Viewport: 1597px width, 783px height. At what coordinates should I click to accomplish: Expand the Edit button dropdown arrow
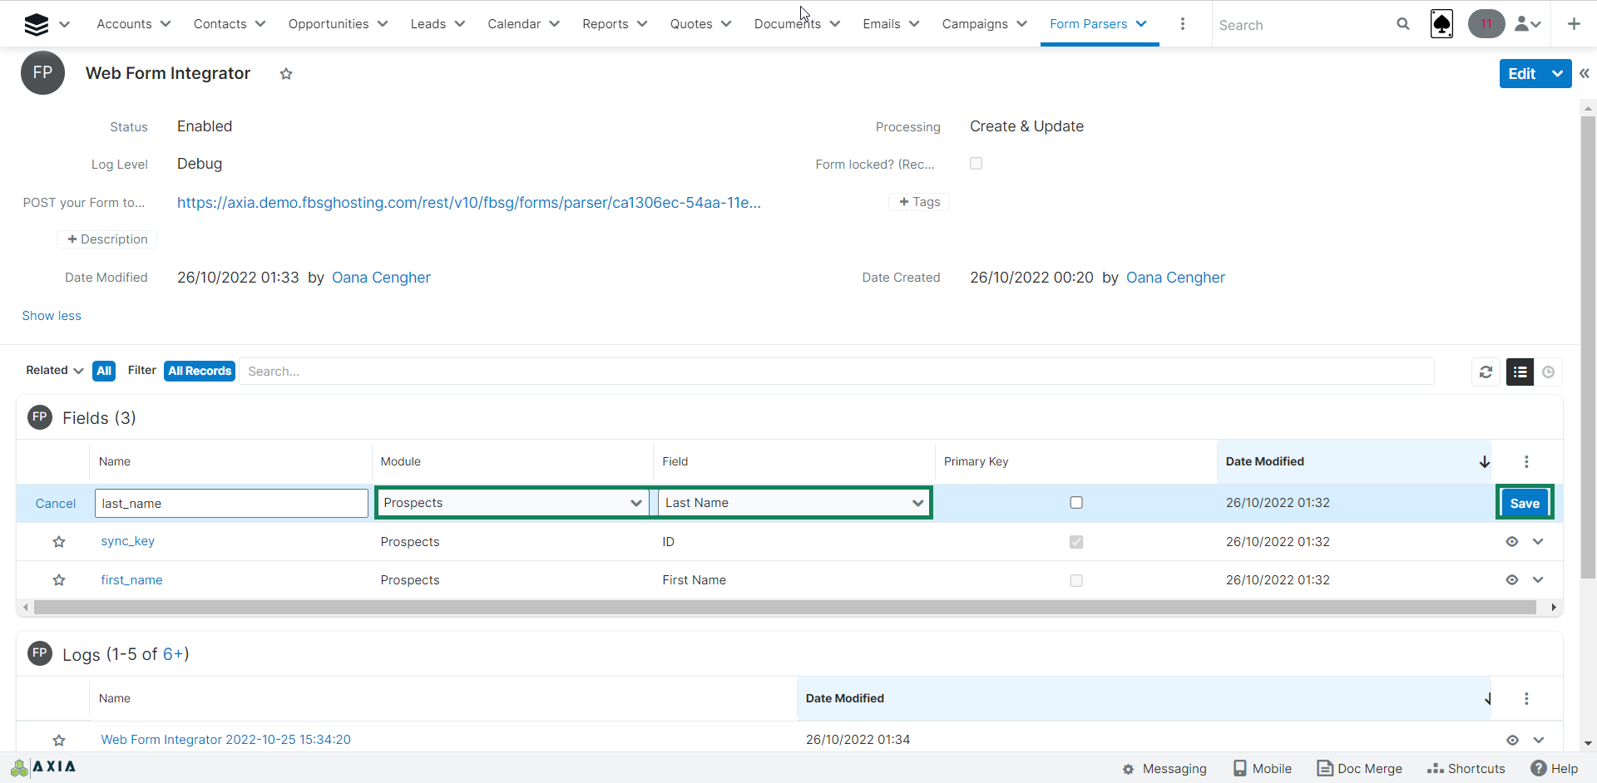point(1557,73)
